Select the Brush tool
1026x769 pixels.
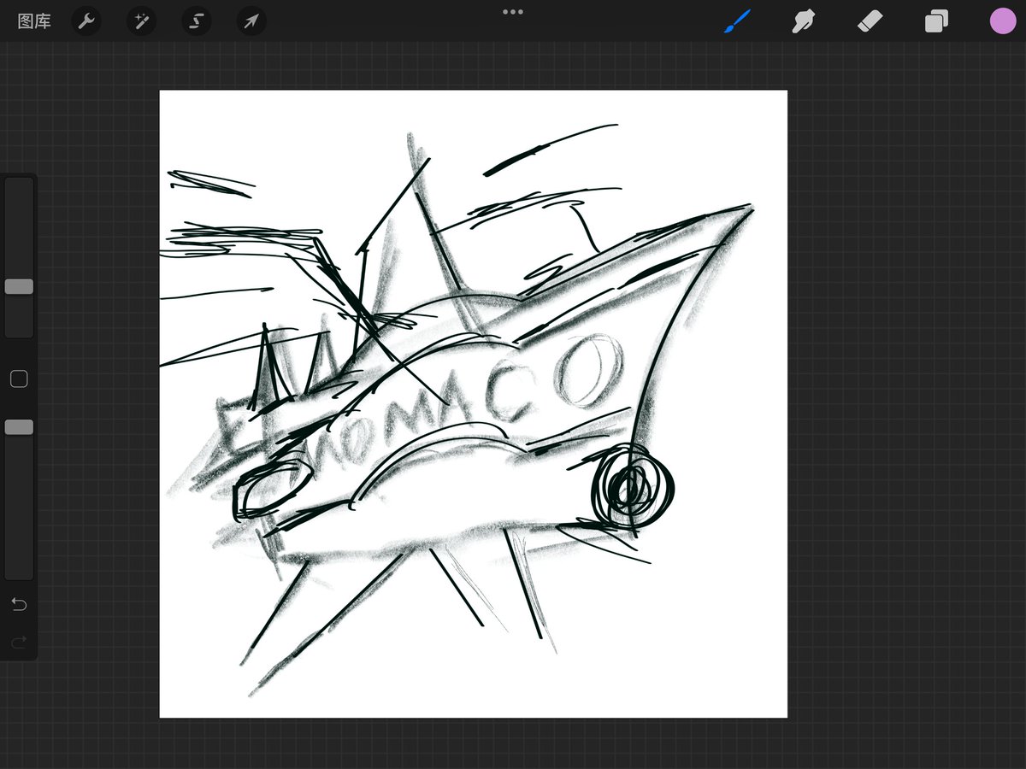(737, 21)
